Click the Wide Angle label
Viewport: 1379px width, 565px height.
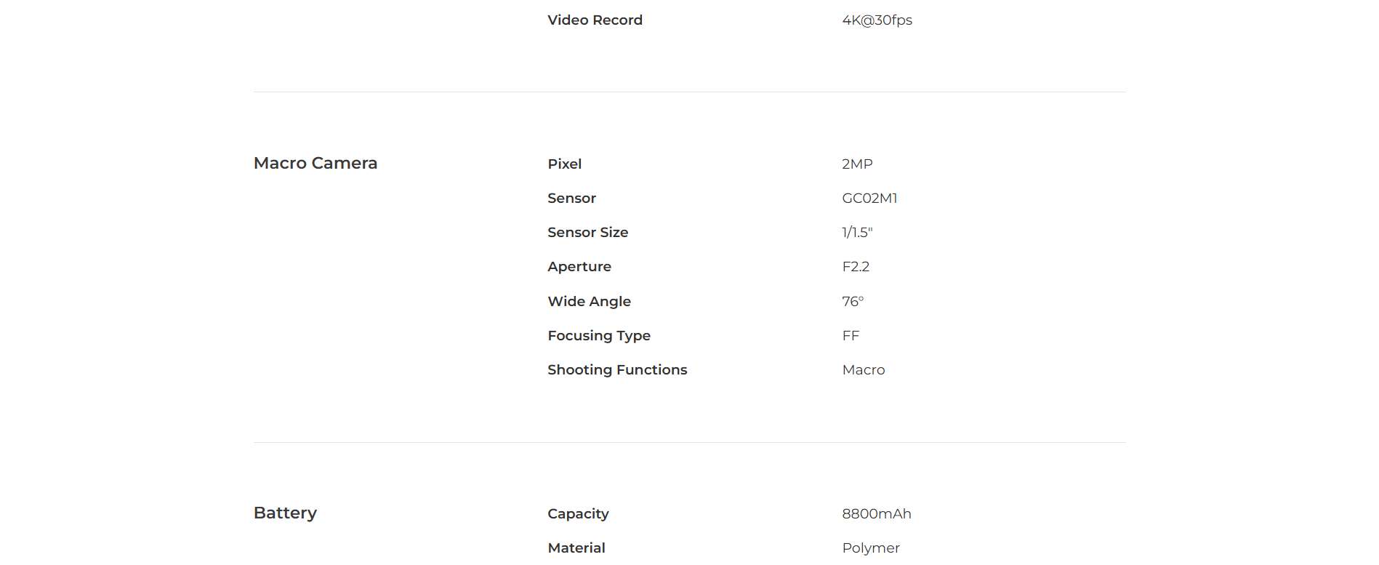[589, 302]
